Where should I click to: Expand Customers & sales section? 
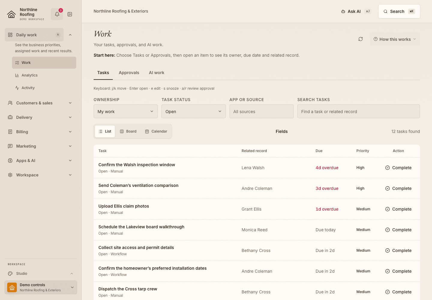(x=40, y=103)
